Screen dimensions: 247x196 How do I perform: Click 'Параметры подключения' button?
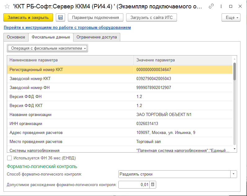tap(95, 18)
